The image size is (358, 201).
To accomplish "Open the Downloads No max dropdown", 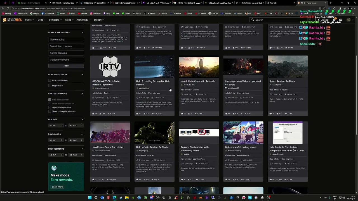I will pos(76,140).
